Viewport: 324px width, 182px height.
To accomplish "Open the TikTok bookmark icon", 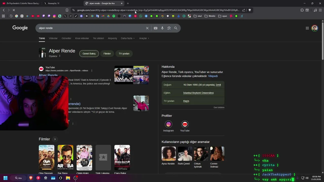I will (76, 16).
